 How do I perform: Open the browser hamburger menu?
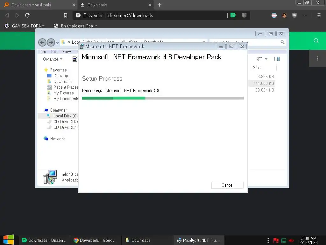tap(319, 15)
